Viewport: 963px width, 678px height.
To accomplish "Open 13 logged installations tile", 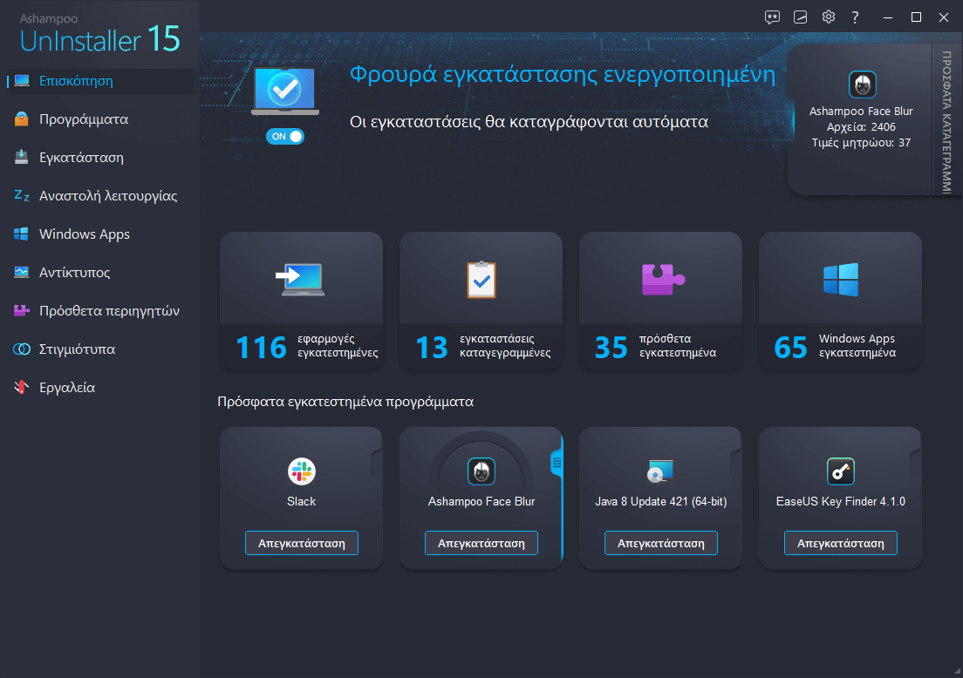I will pyautogui.click(x=481, y=301).
